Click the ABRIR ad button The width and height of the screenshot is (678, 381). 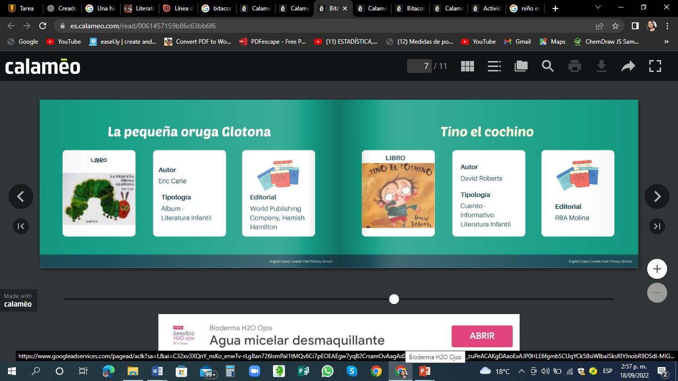point(482,336)
